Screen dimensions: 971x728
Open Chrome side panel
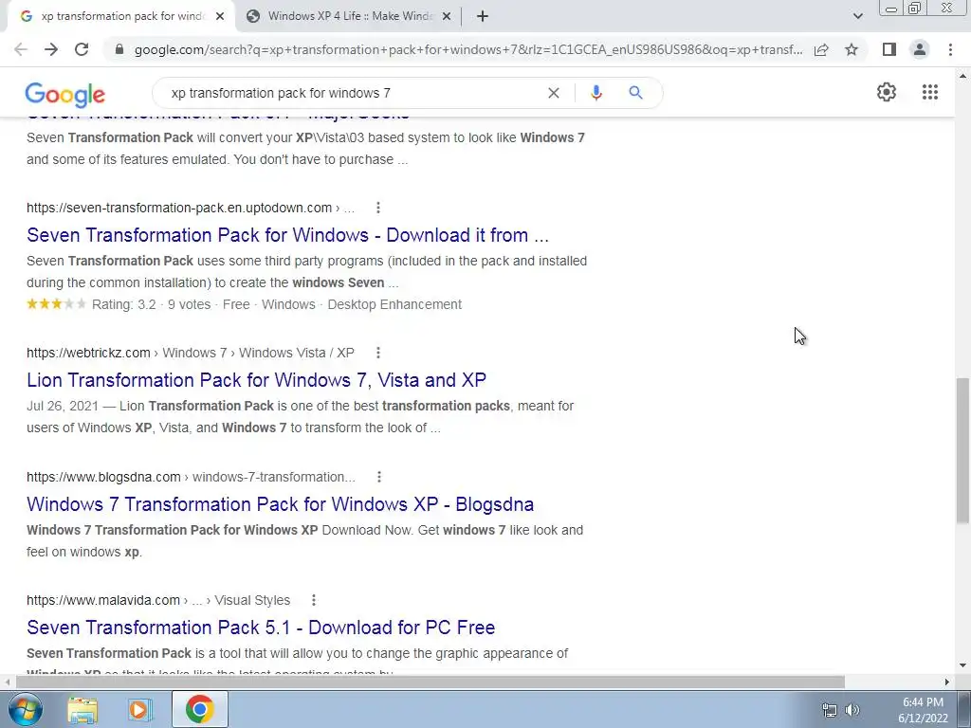(889, 49)
